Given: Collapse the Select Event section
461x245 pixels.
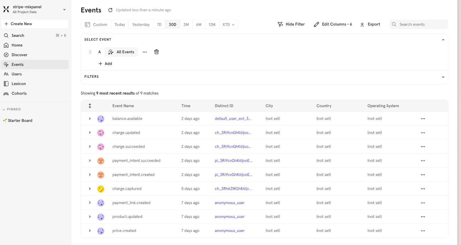Looking at the screenshot, I should [443, 40].
